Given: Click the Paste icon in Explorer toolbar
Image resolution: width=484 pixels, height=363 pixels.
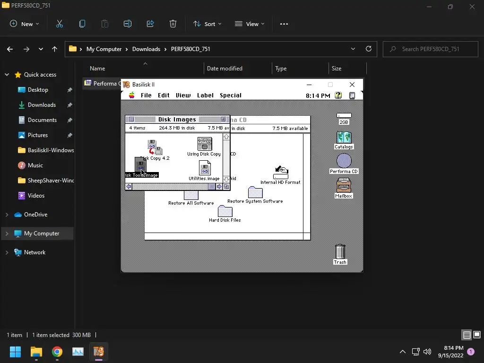Looking at the screenshot, I should [105, 24].
